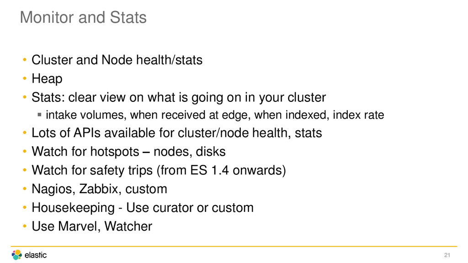Viewport: 468px width, 263px height.
Task: Click the yellow footer divider line
Action: point(234,247)
